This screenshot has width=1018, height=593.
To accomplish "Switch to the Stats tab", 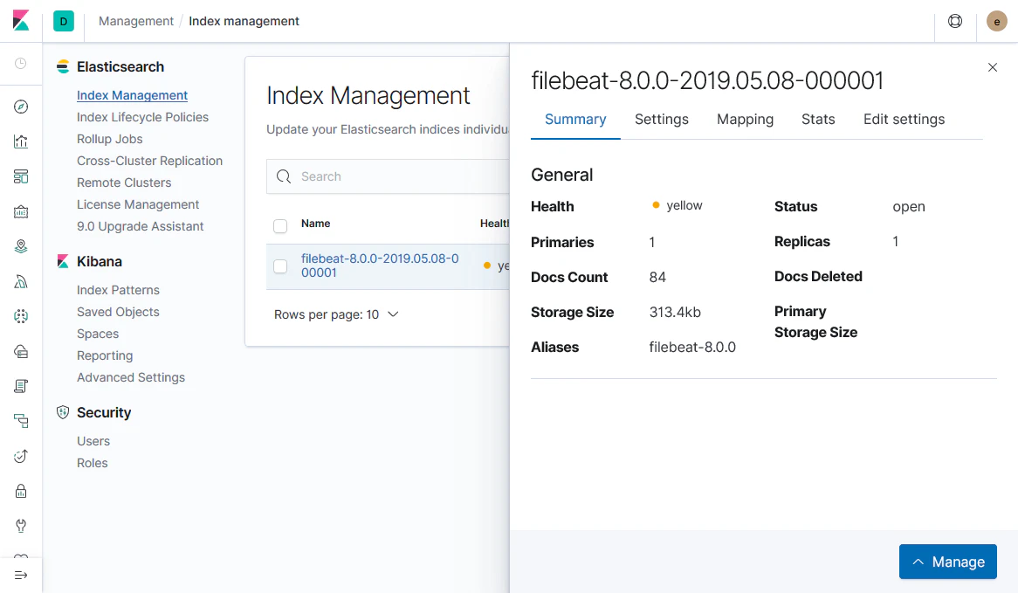I will click(x=818, y=120).
